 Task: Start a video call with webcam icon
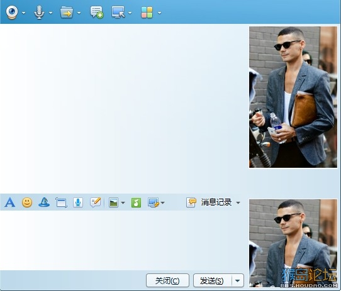[x=12, y=13]
